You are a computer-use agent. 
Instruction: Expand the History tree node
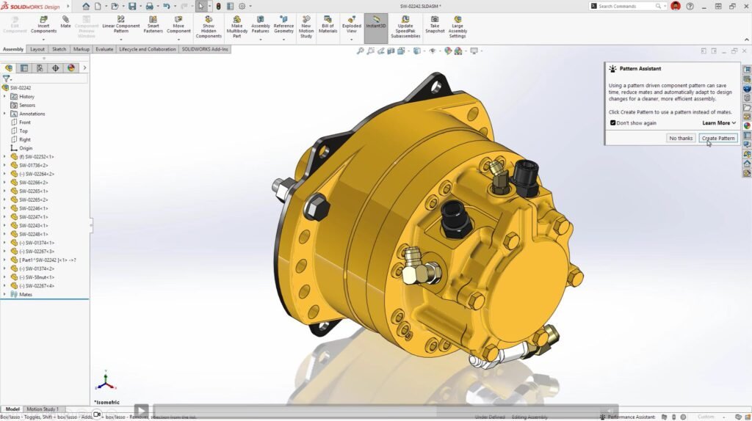(5, 96)
